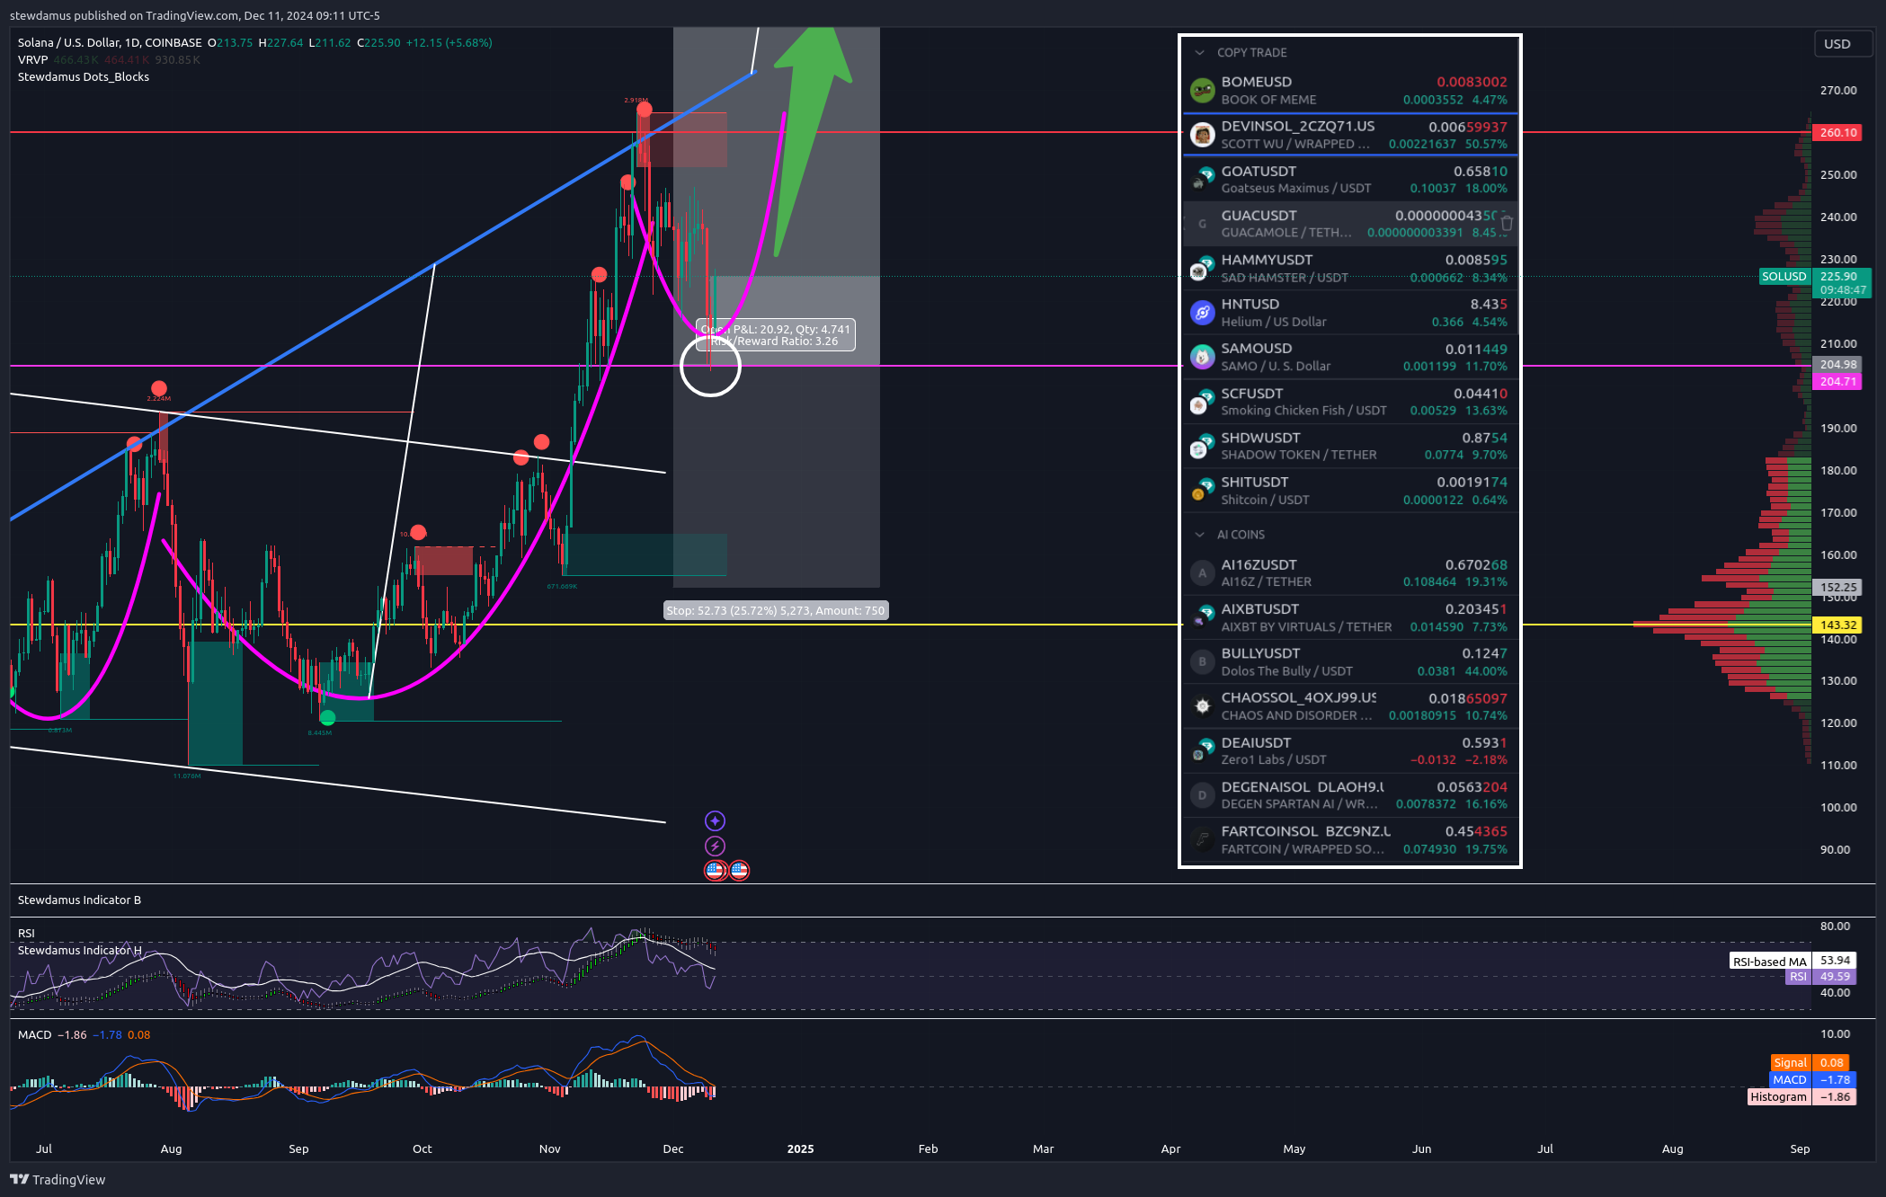
Task: Click the gray 152.25 price label
Action: coord(1837,587)
